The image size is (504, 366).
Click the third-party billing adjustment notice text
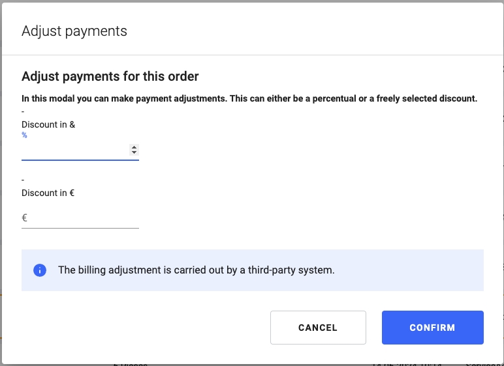point(196,270)
